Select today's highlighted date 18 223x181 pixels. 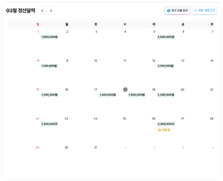click(x=125, y=89)
